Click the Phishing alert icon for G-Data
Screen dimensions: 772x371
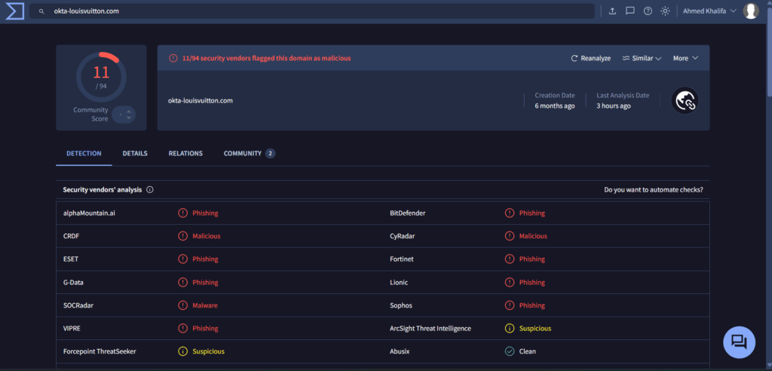tap(182, 282)
